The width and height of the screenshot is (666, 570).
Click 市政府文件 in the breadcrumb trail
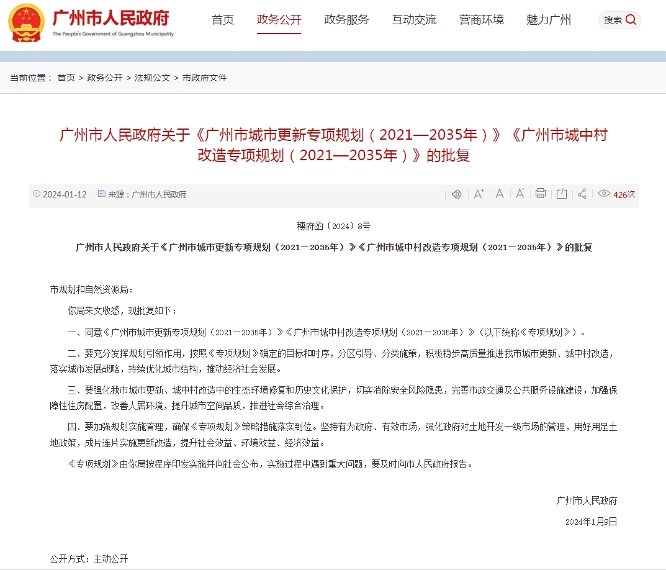(205, 77)
